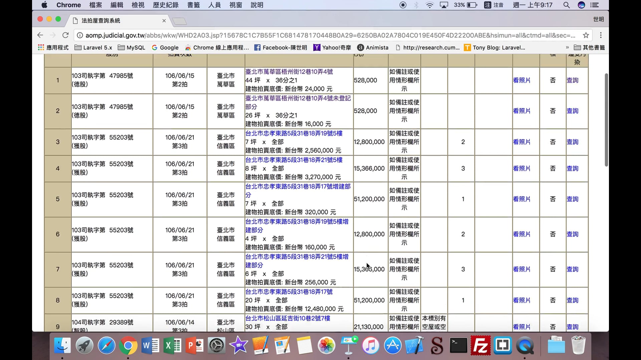This screenshot has height=360, width=641.
Task: Open the Laravel 5.x bookmark folder
Action: click(93, 48)
